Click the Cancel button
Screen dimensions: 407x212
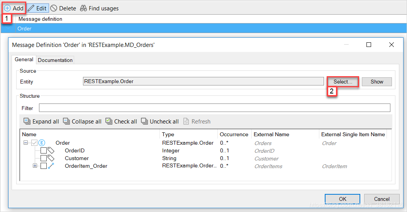[x=382, y=199]
